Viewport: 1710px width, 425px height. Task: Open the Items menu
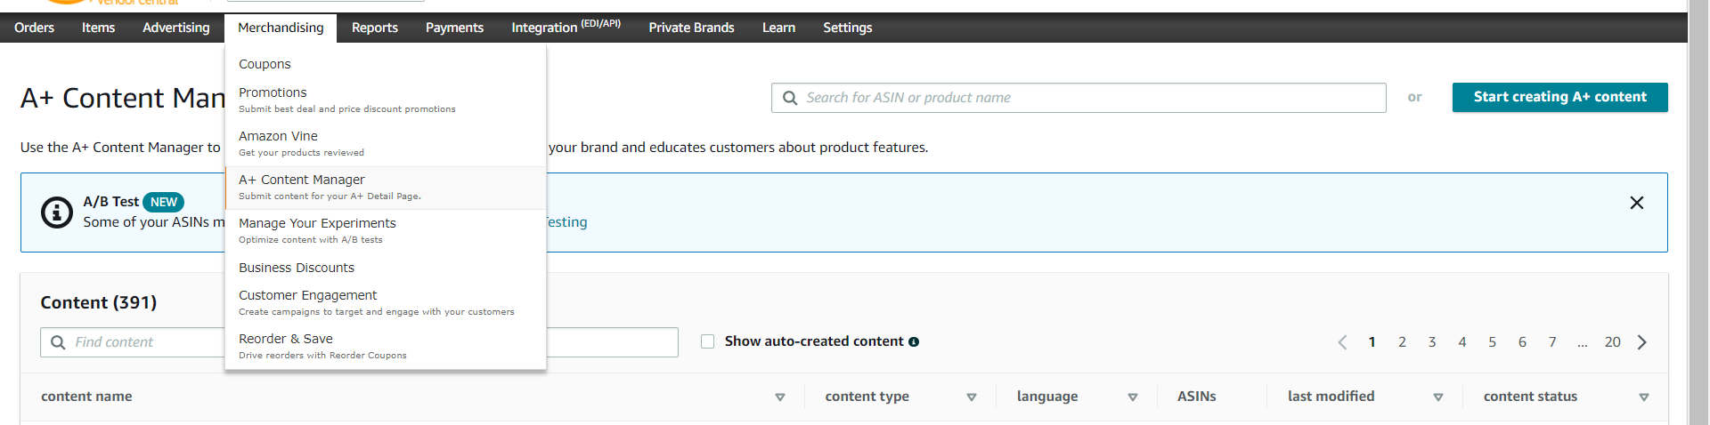[98, 28]
